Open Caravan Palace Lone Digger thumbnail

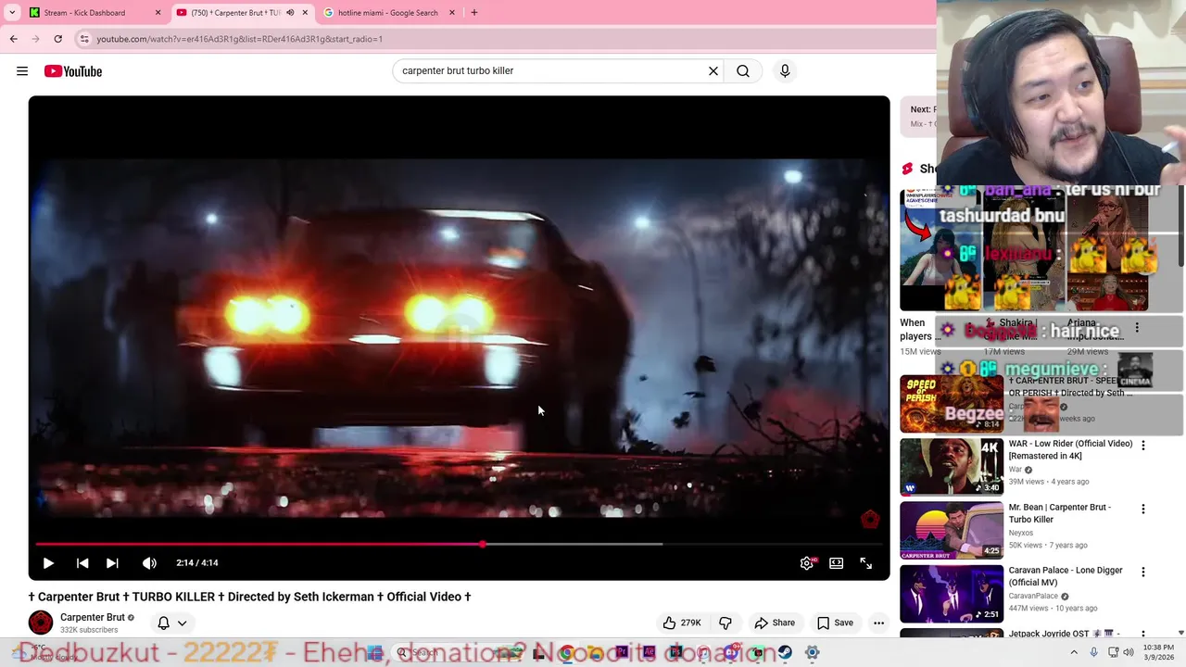952,594
